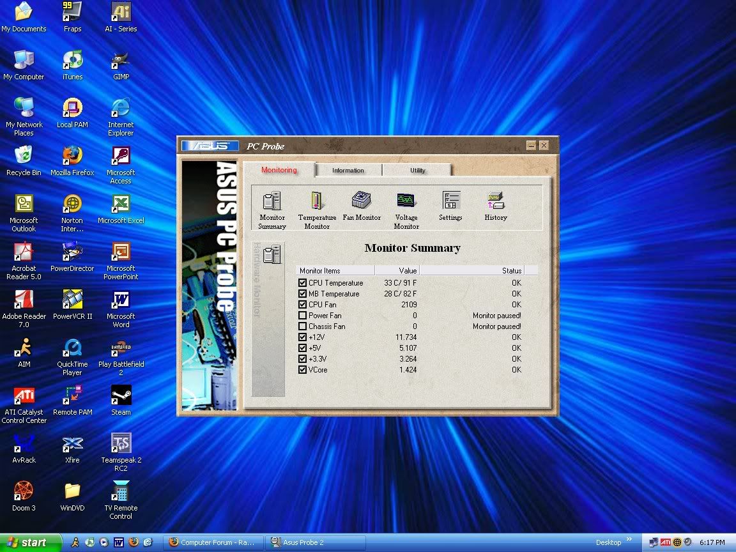Switch to the Information tab
This screenshot has height=552, width=736.
point(348,170)
